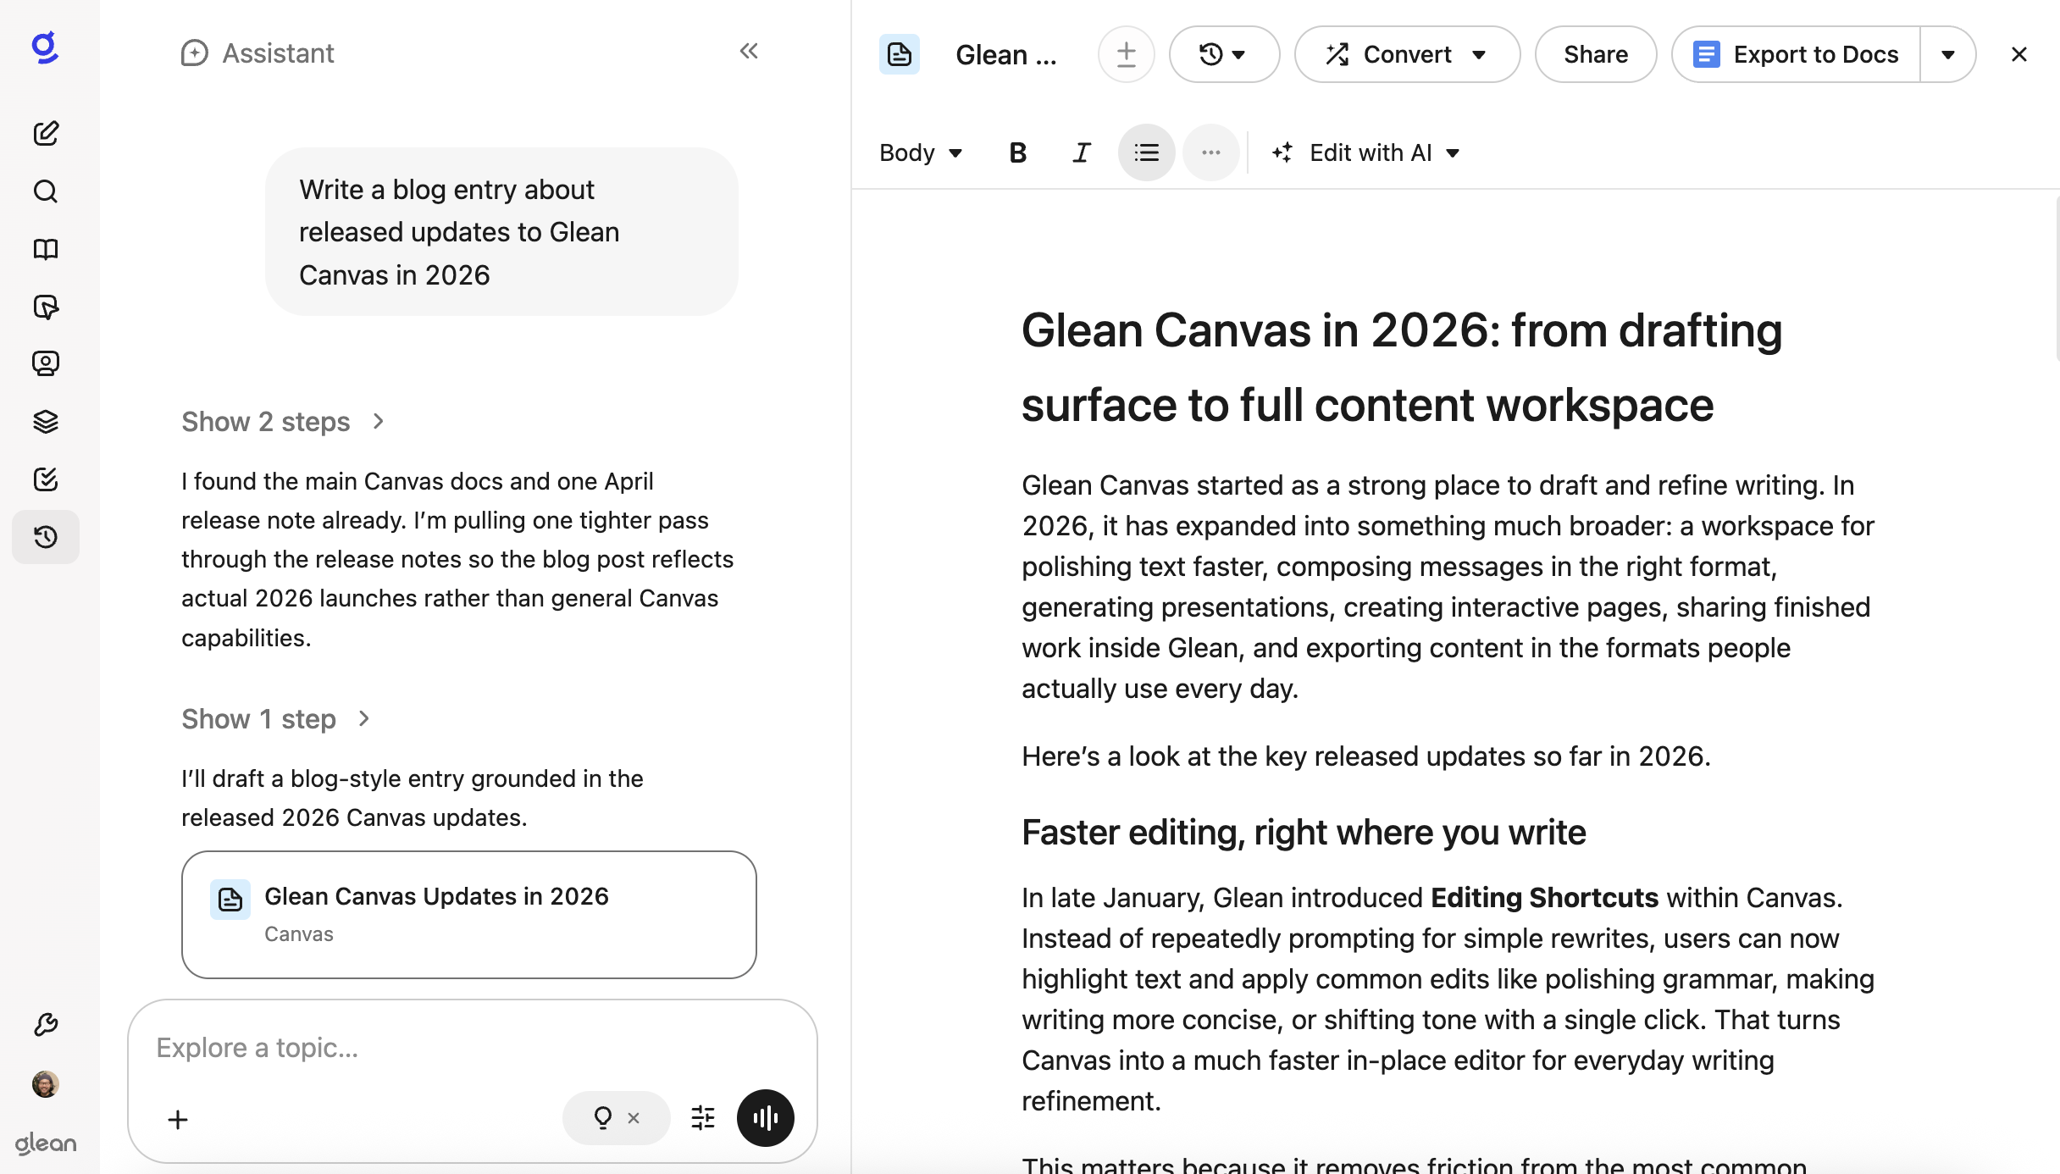
Task: Open the Edit with AI dropdown
Action: point(1365,153)
